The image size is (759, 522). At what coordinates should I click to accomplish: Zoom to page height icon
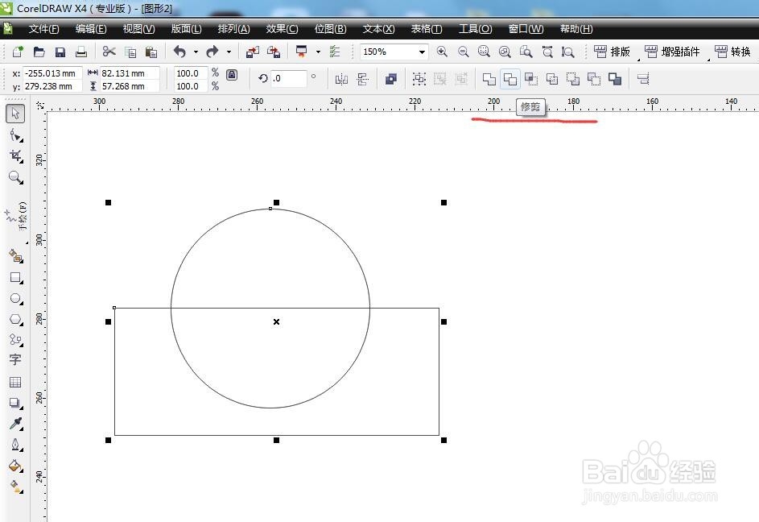pos(567,52)
